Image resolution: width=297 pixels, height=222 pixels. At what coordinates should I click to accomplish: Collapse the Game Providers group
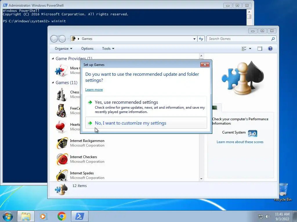point(53,58)
